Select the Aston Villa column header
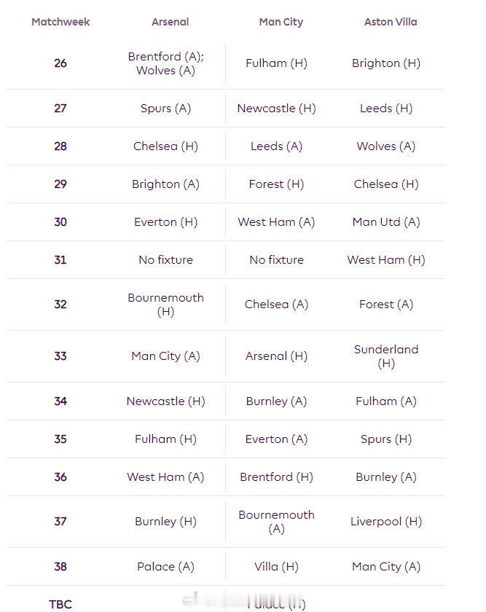Viewport: 486px width, 612px height. click(391, 22)
